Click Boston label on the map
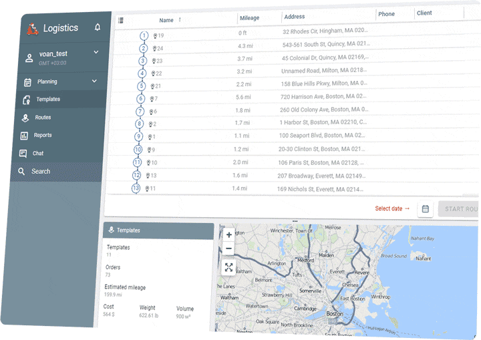Viewport: 481px width, 340px height. coord(335,313)
